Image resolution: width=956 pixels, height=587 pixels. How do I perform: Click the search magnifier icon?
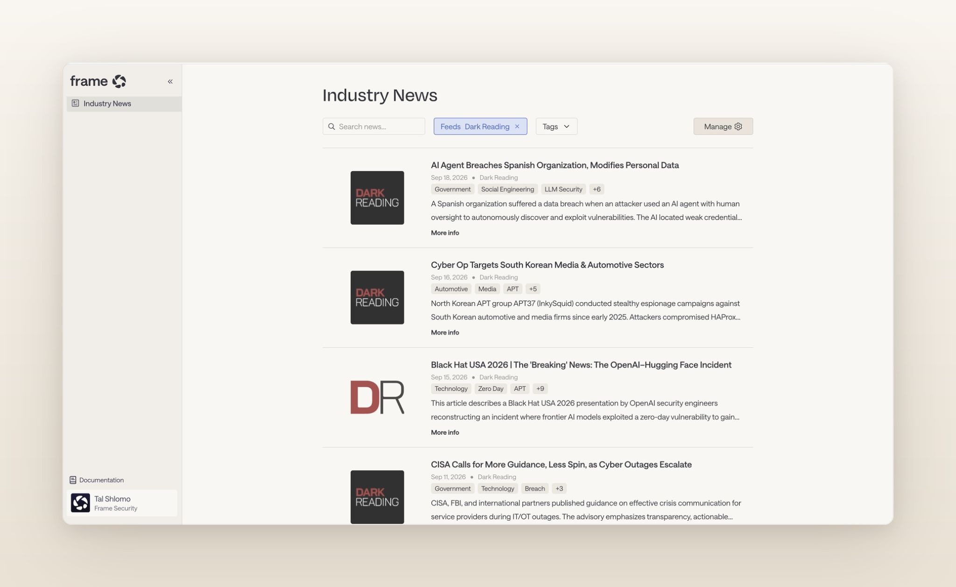pyautogui.click(x=331, y=127)
